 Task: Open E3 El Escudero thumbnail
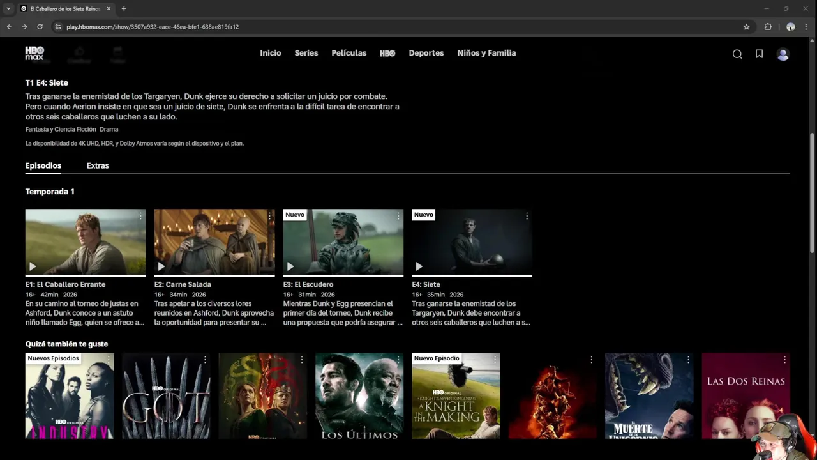343,241
